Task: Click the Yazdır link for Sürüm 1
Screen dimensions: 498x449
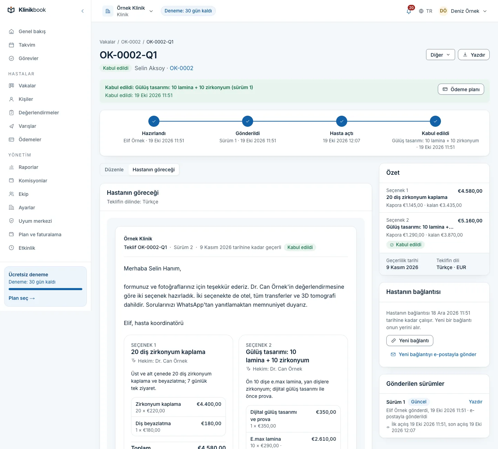Action: [476, 402]
